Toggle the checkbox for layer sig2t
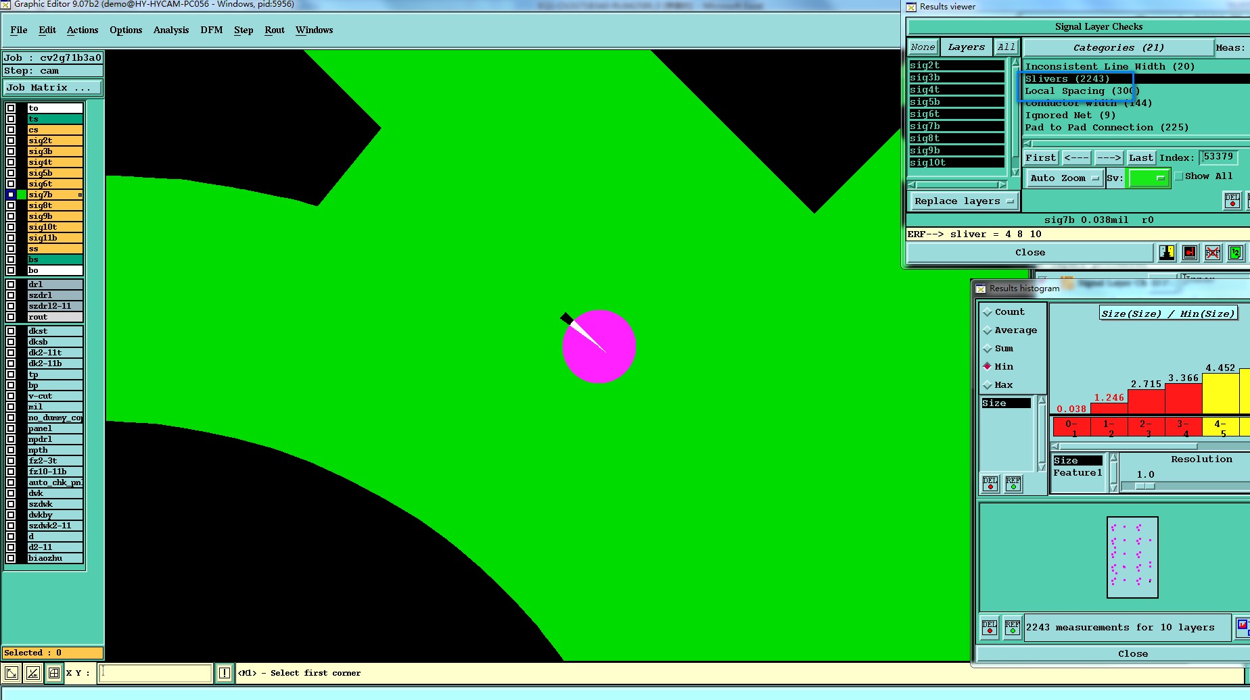Screen dimensions: 1250x700 (11, 141)
